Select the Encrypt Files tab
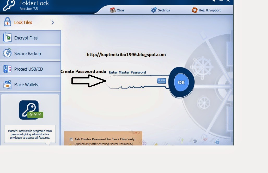Image resolution: width=268 pixels, height=173 pixels. 31,38
